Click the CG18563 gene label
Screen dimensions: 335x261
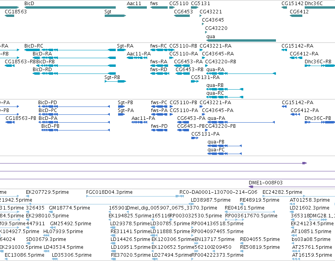click(16, 11)
